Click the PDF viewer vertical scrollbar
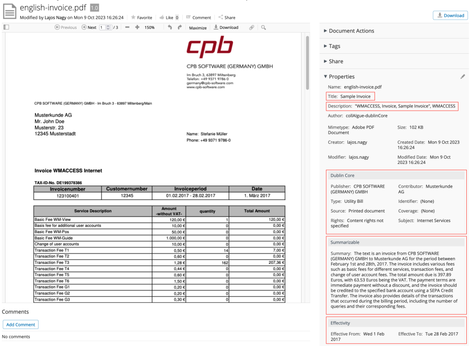 click(x=307, y=63)
